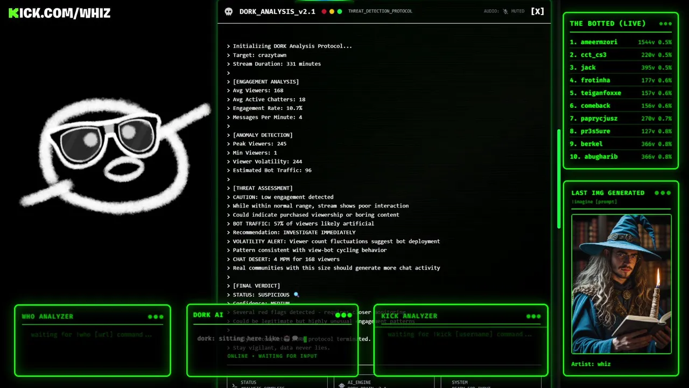Click the green dot in the DORK_ANALYSIS title bar
Screen dimensions: 689x388
[x=339, y=11]
